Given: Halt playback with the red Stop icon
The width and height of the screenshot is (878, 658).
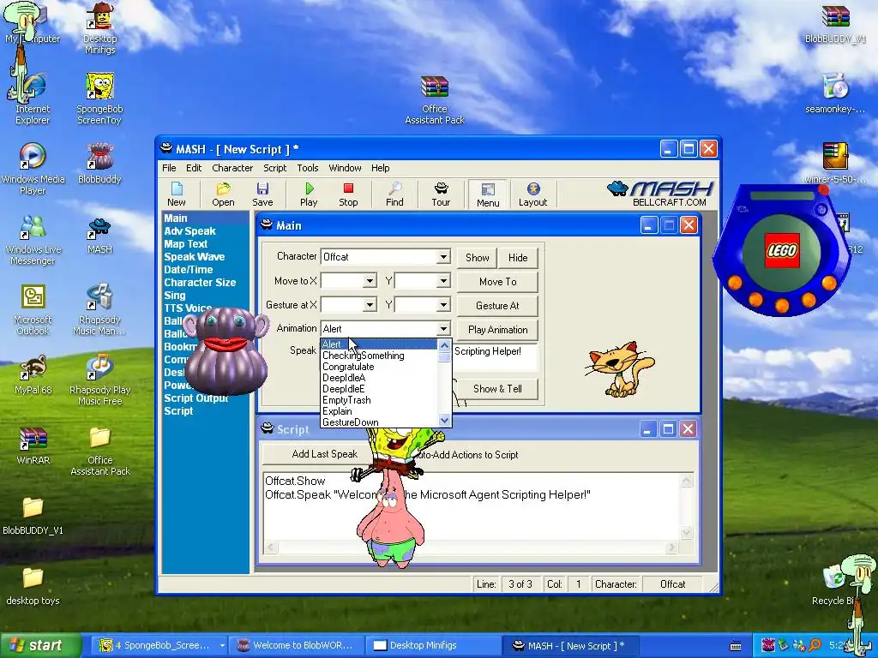Looking at the screenshot, I should pos(348,194).
